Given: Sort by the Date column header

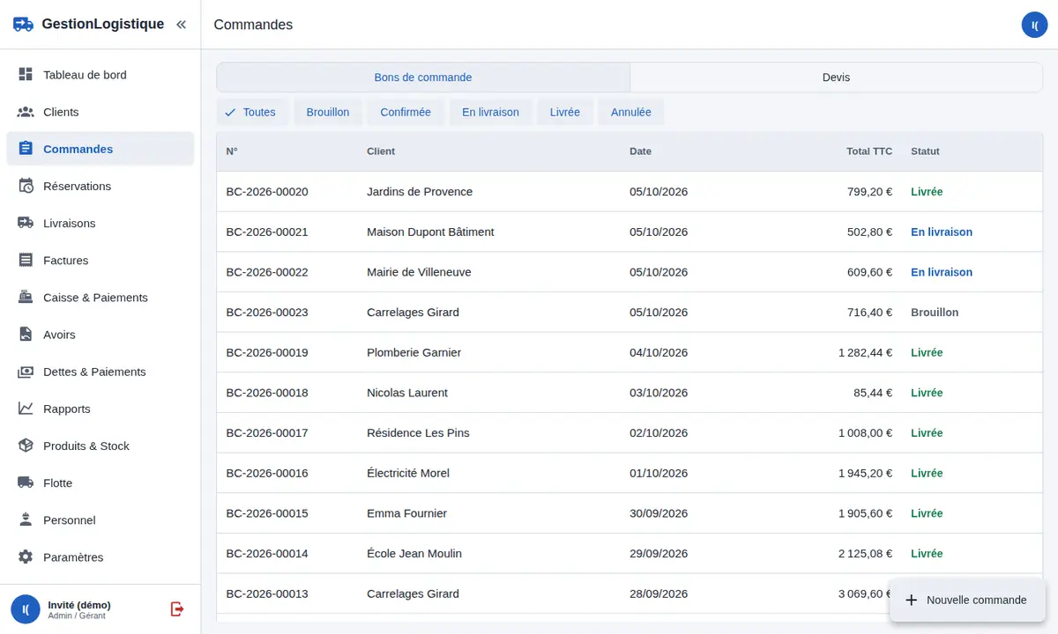Looking at the screenshot, I should pos(640,151).
